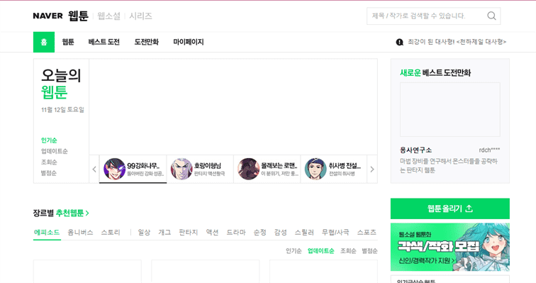Select the 감성 genre tab
This screenshot has height=283, width=536.
280,233
